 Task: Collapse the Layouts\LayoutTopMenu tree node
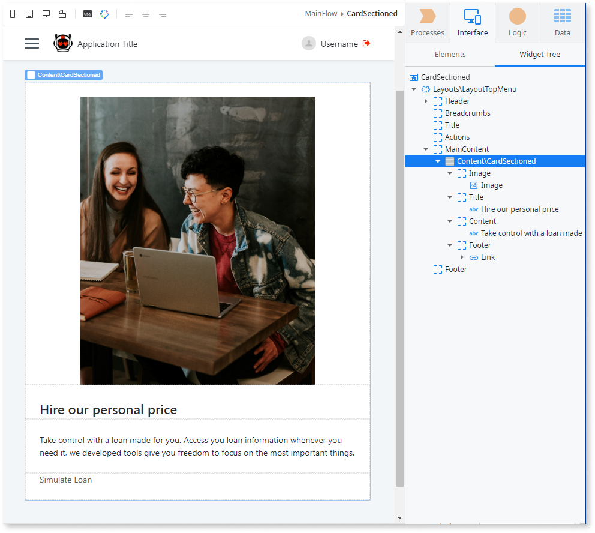[414, 89]
